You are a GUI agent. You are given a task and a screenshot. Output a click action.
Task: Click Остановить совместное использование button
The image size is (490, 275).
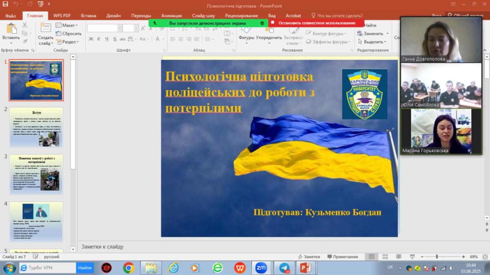(316, 23)
